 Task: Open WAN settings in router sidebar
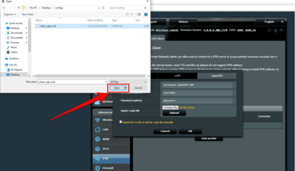111,139
